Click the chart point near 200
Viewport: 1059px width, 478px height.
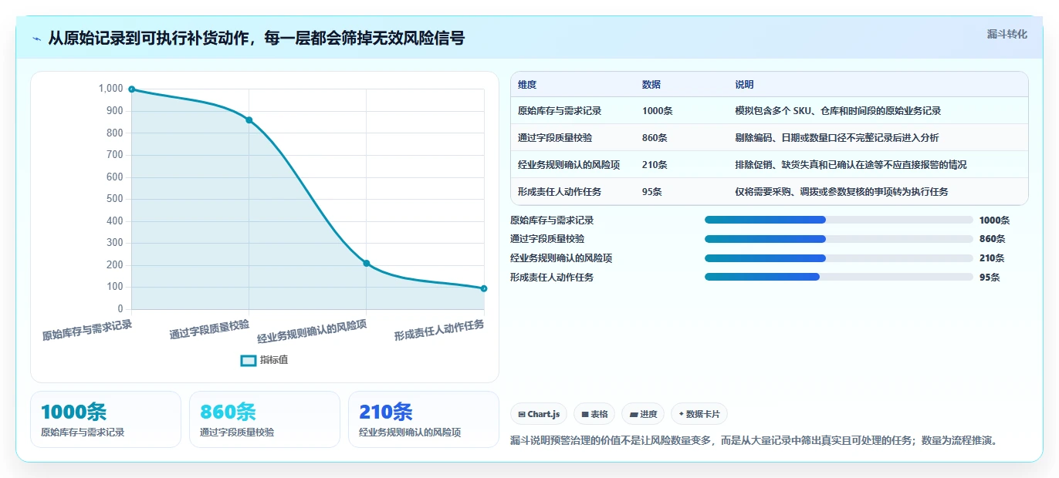367,263
